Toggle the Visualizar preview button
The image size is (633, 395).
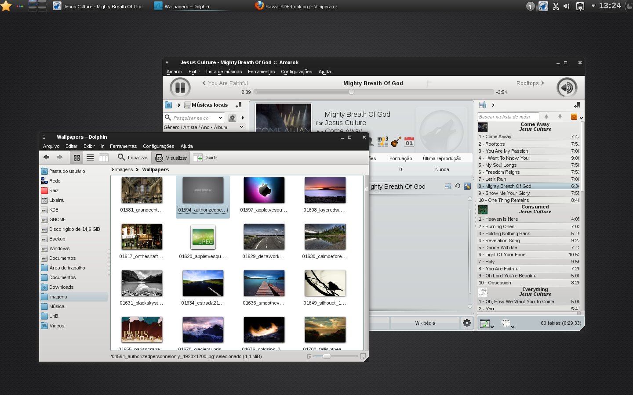171,158
